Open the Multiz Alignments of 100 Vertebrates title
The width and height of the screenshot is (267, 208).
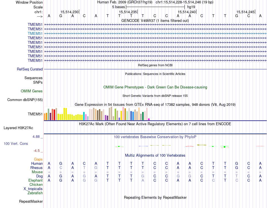coord(155,156)
